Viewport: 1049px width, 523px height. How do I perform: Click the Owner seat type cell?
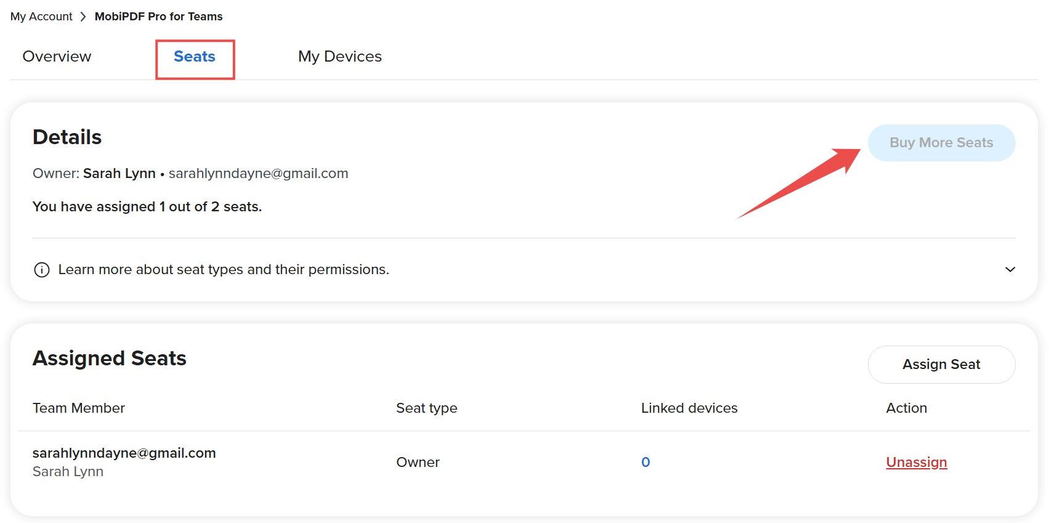[418, 462]
